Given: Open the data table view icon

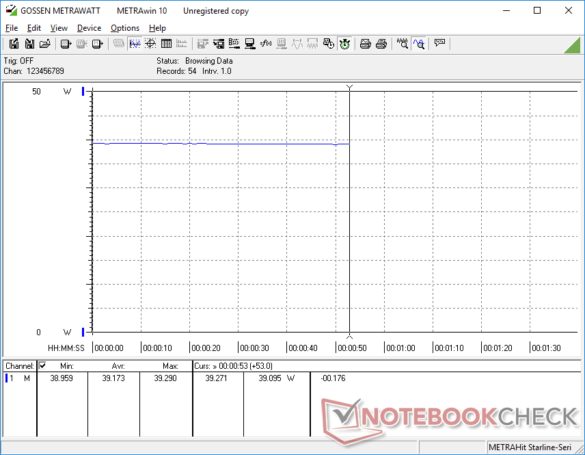Looking at the screenshot, I should pyautogui.click(x=166, y=44).
